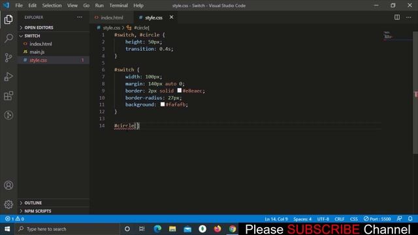
Task: Open the Source Control view
Action: pos(8,57)
